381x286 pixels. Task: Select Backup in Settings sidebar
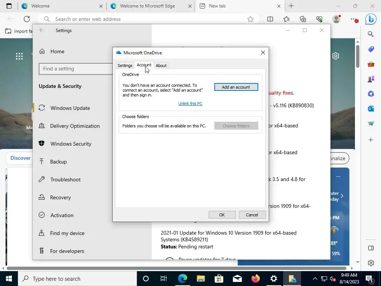(58, 162)
